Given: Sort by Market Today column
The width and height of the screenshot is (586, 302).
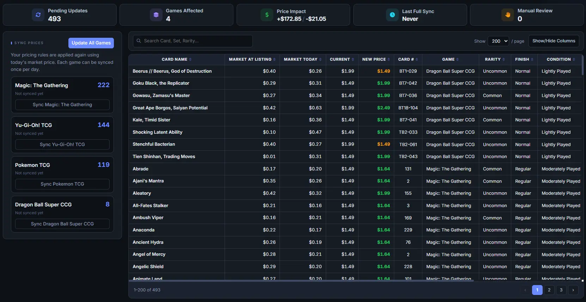Looking at the screenshot, I should tap(303, 59).
